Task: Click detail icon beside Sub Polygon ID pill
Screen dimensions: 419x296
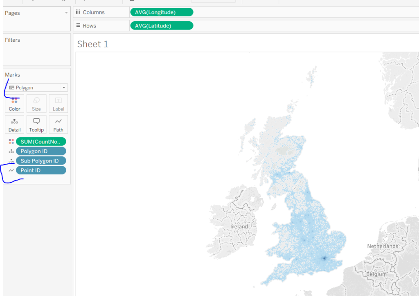Action: coord(11,161)
